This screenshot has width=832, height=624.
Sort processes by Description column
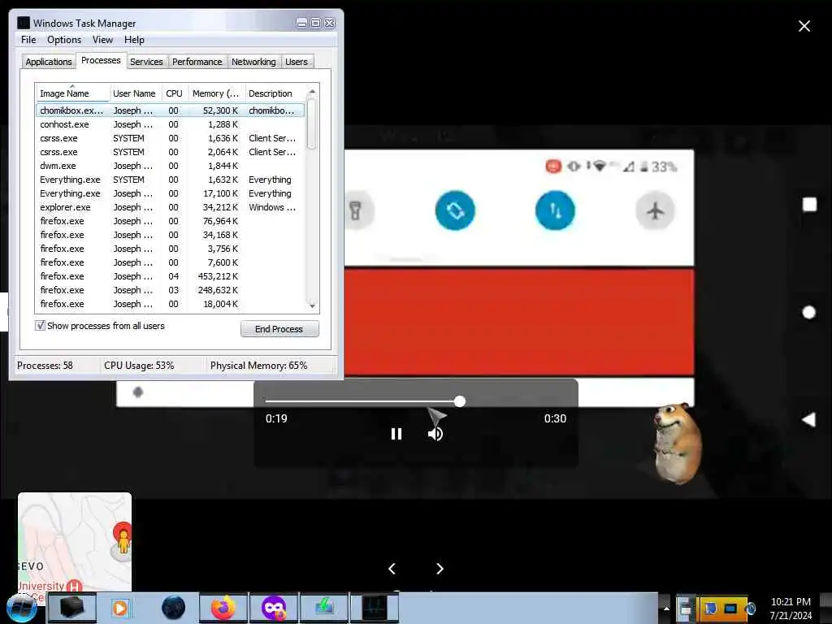pos(275,93)
